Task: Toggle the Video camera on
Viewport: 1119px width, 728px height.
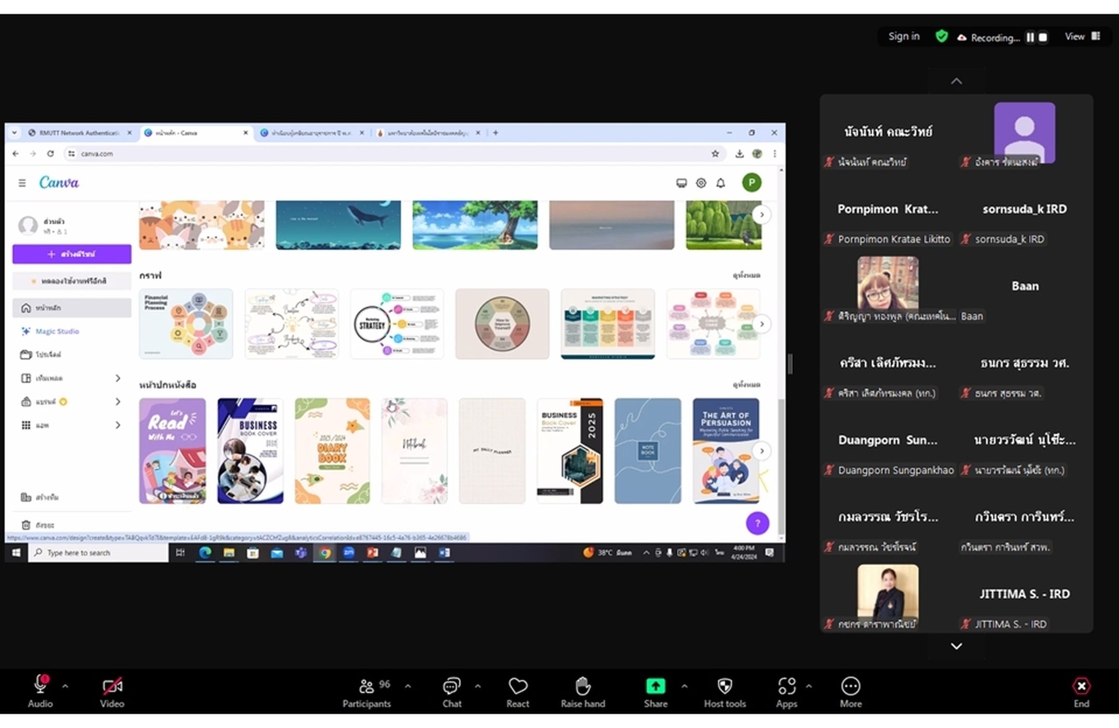Action: pos(112,693)
